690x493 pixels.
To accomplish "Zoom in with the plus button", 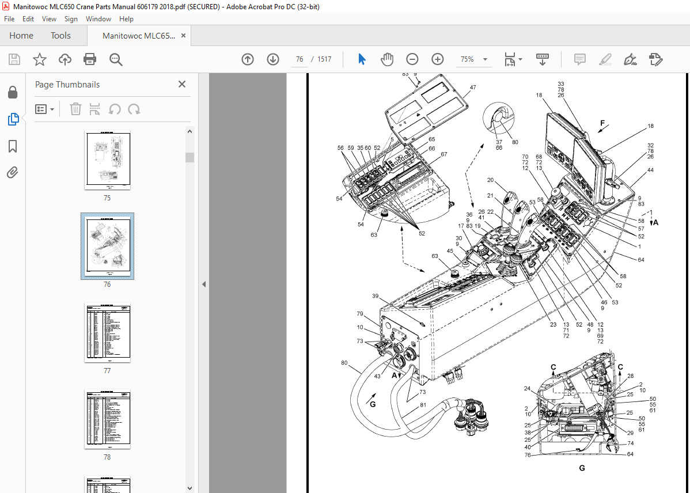I will click(437, 59).
